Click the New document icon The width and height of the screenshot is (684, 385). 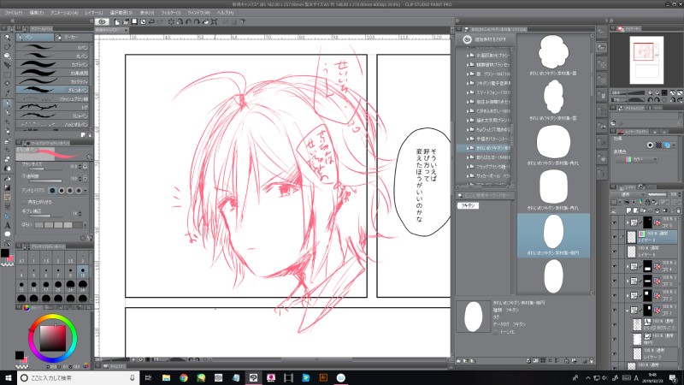(117, 21)
